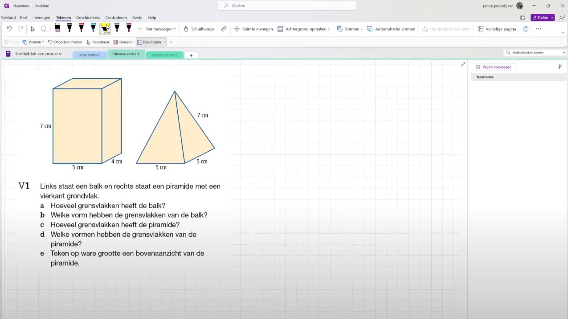Open the Vormen dropdown in the ribbon

tap(350, 29)
